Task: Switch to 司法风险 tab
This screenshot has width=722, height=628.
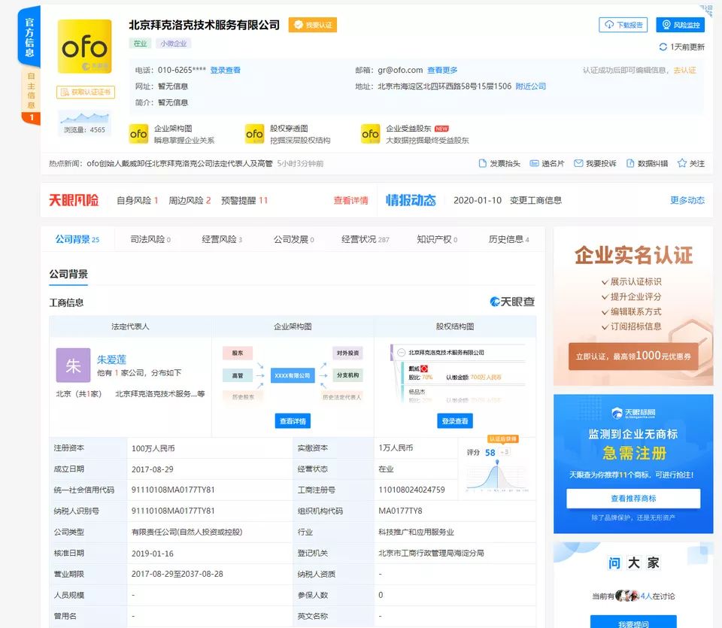Action: tap(150, 239)
